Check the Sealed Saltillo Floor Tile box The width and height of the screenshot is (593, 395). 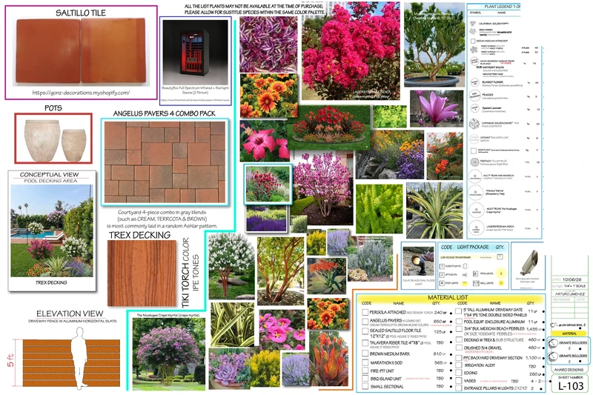(365, 332)
